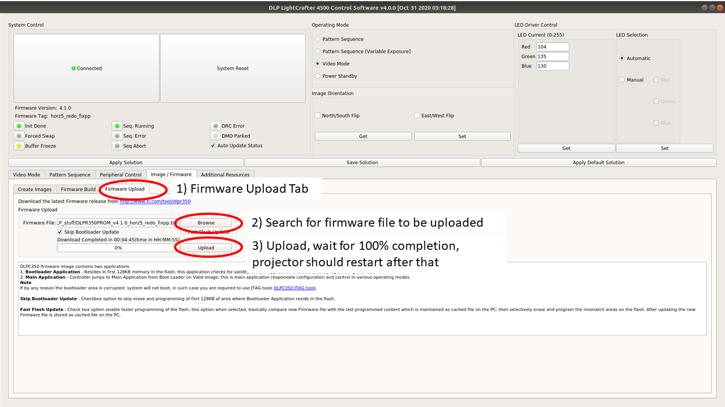
Task: Switch to the Create Images sub-tab
Action: (35, 189)
